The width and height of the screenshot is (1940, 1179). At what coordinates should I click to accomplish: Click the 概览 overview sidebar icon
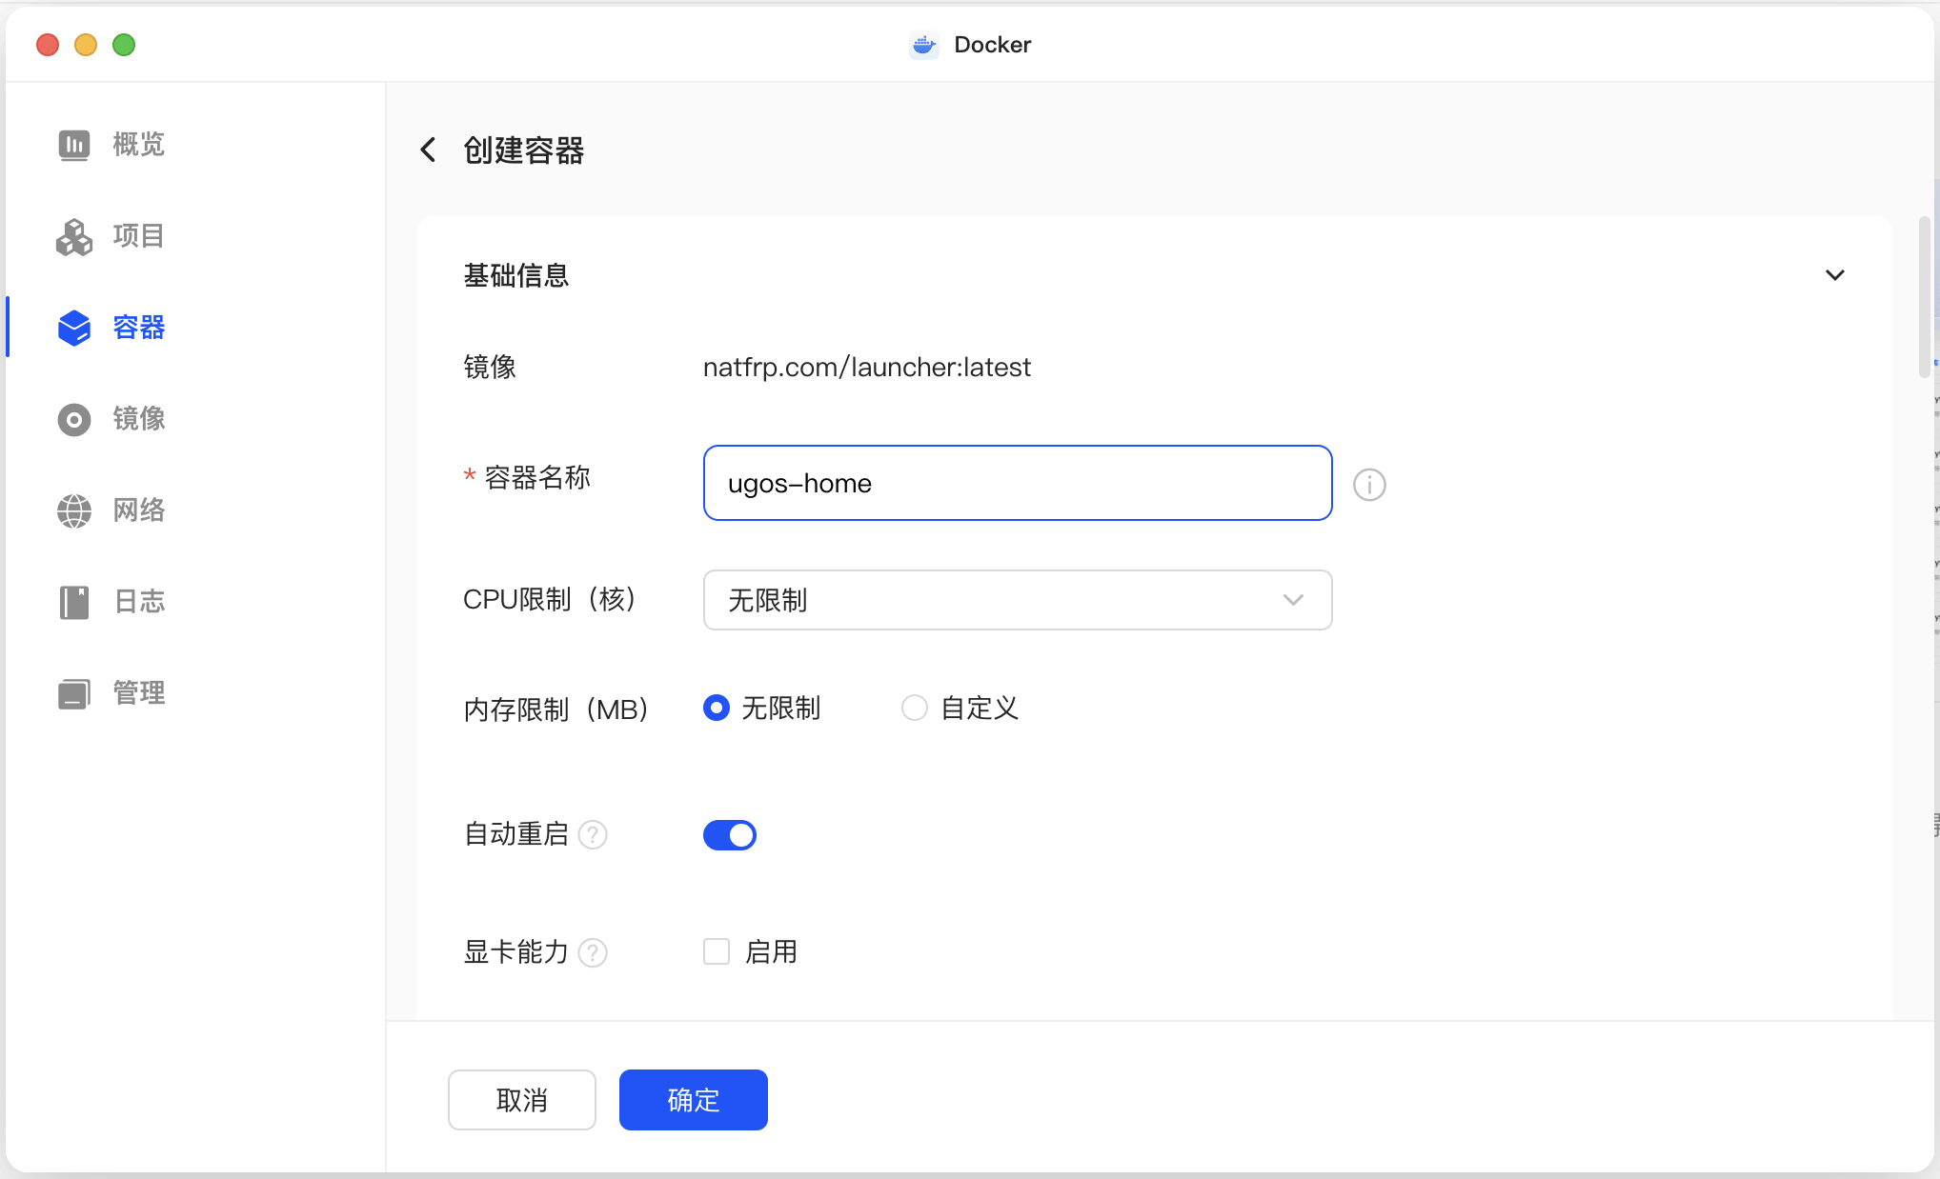click(74, 145)
